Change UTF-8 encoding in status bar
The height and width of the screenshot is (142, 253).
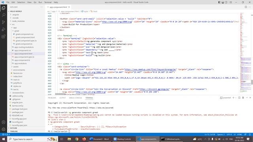tap(229, 135)
